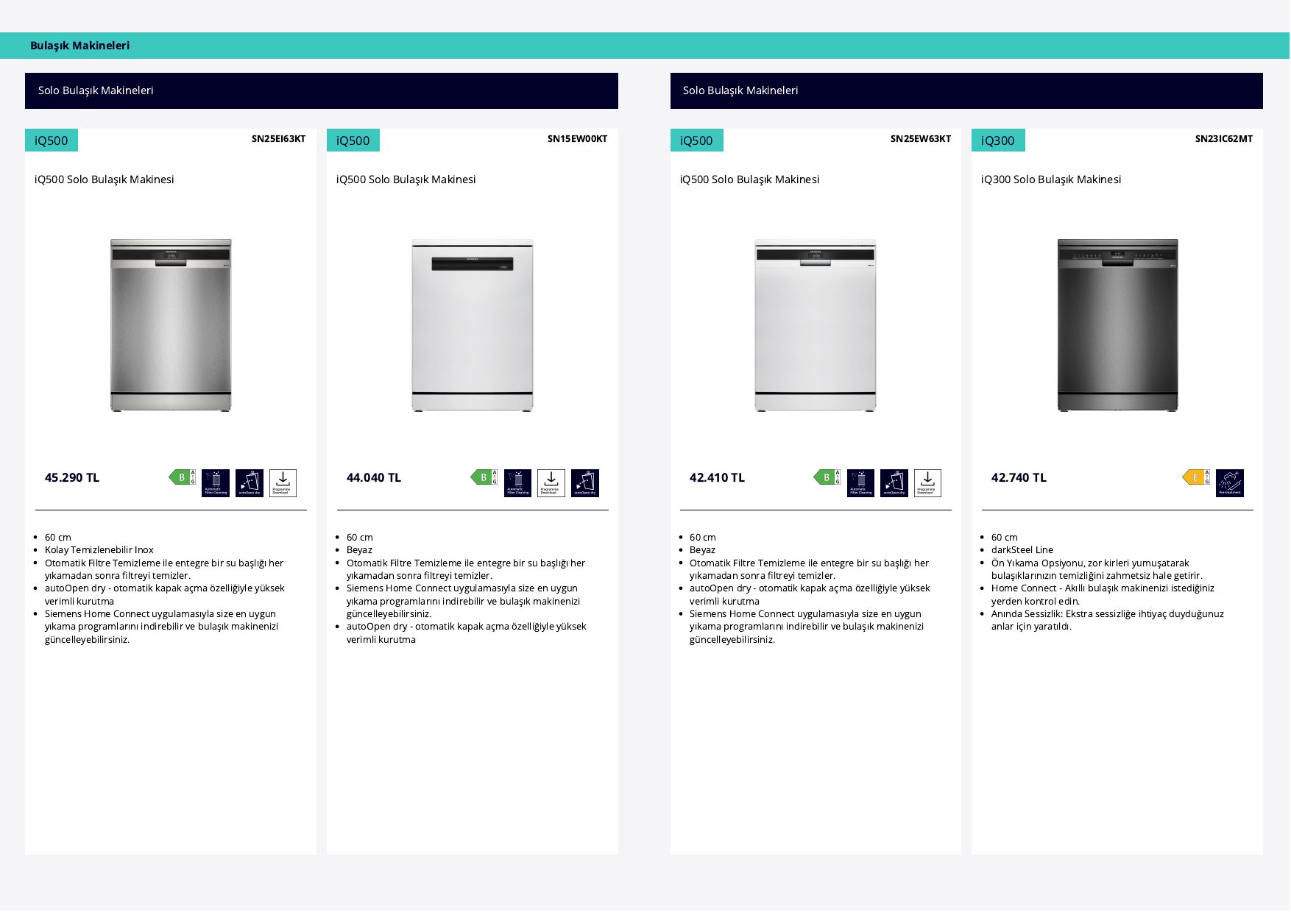Click the 44.040 TL price
This screenshot has height=912, width=1291.
point(374,477)
